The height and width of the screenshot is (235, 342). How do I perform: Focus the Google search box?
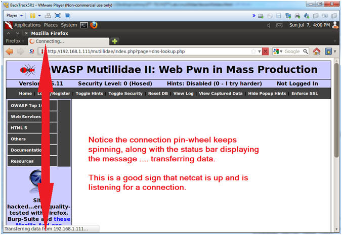292,52
